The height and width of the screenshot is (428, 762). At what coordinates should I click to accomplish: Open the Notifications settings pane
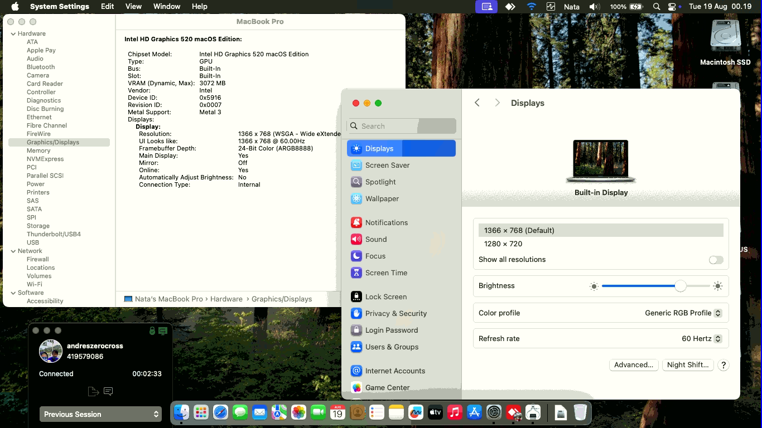386,223
